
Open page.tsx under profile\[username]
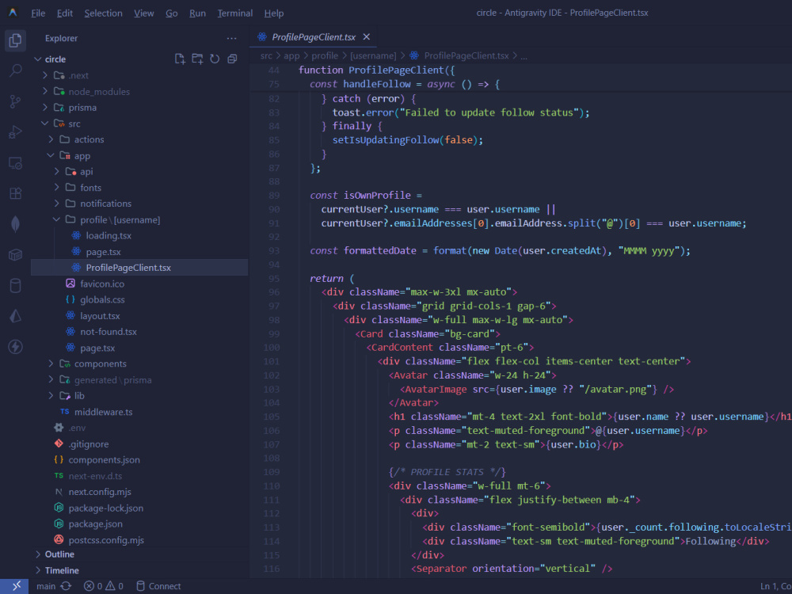pos(139,252)
